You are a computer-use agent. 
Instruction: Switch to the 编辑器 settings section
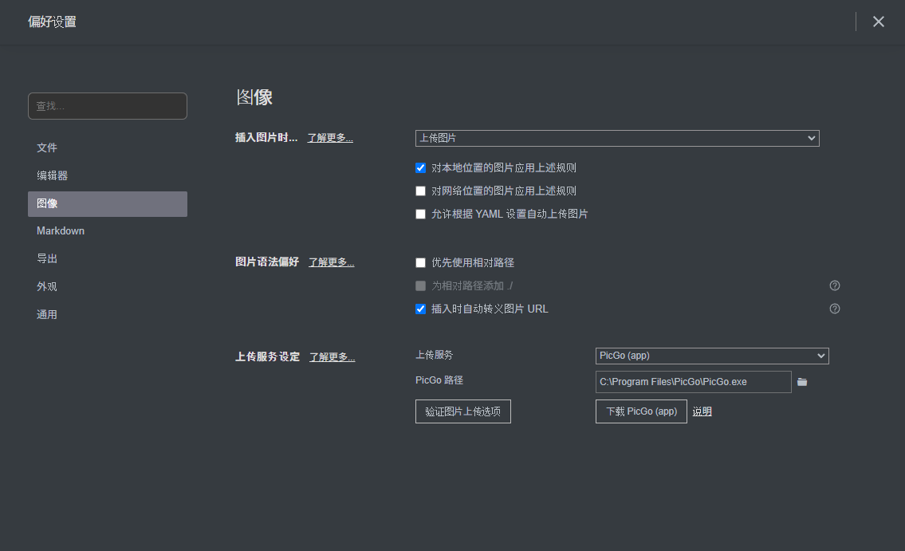pyautogui.click(x=52, y=175)
